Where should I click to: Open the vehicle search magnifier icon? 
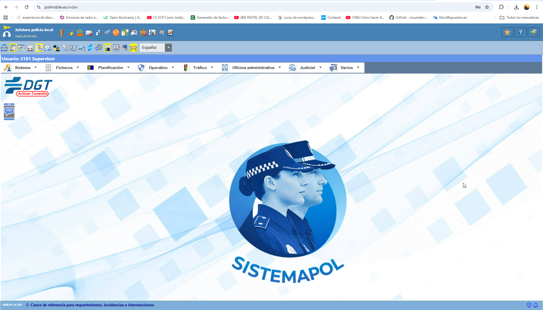[x=82, y=48]
